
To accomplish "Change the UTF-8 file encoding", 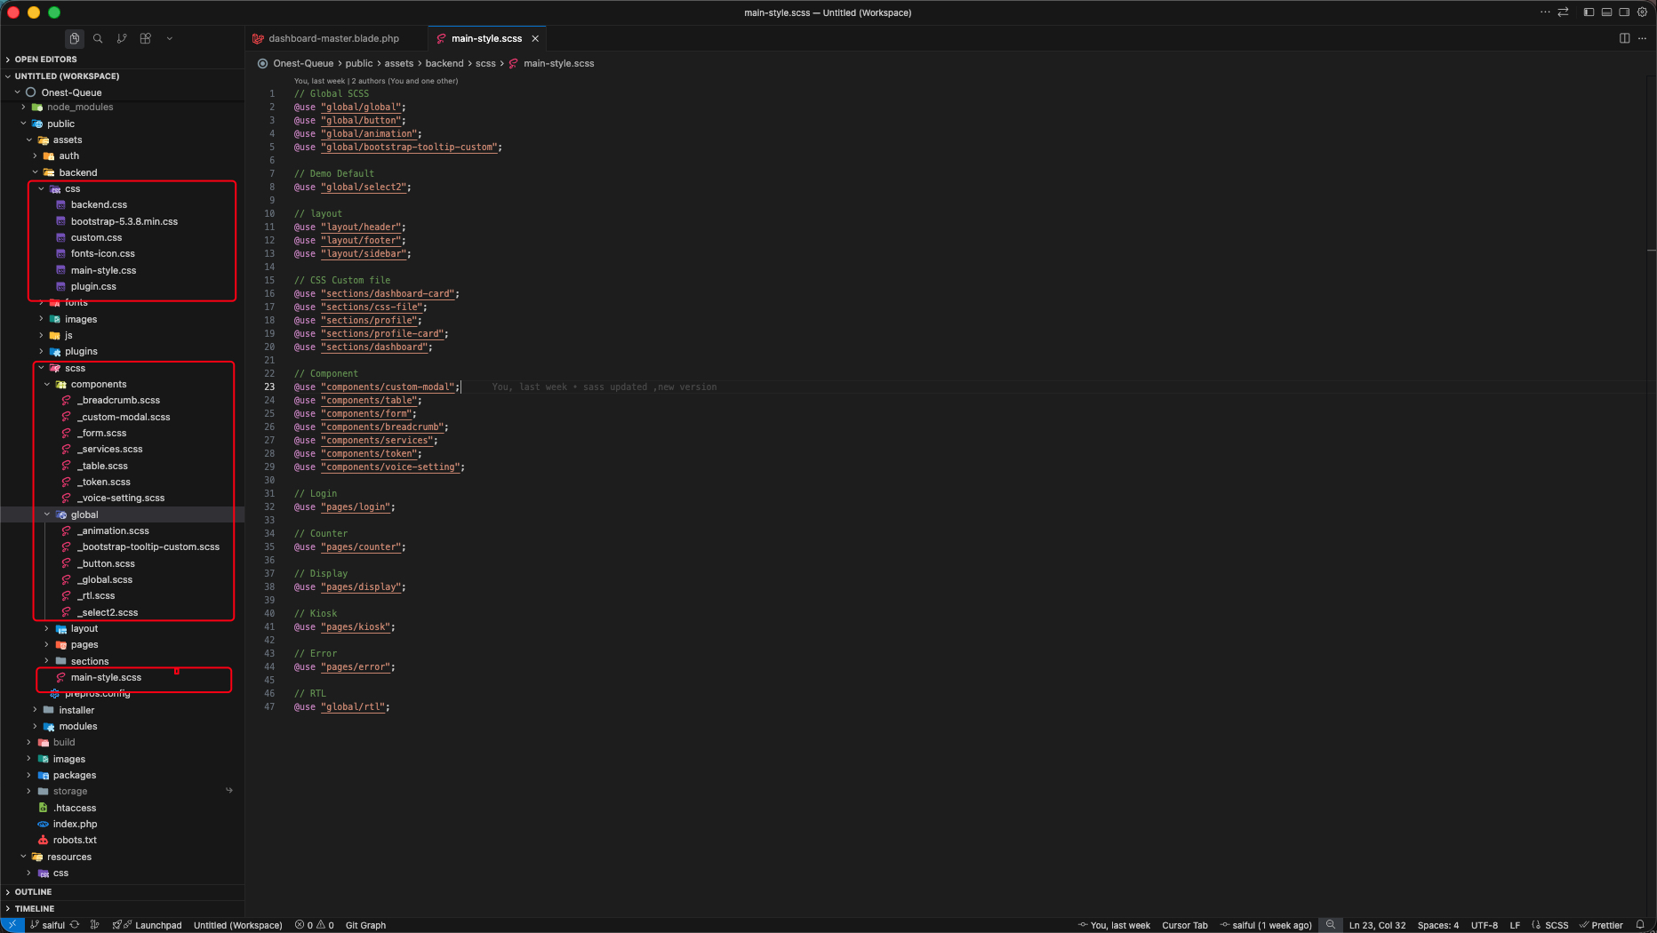I will [x=1484, y=925].
